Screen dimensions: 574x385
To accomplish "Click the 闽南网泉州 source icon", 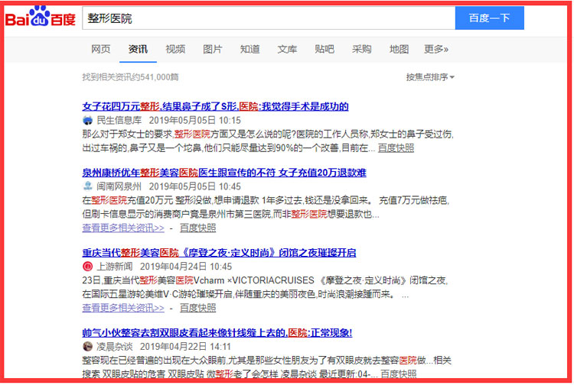I will click(x=87, y=186).
